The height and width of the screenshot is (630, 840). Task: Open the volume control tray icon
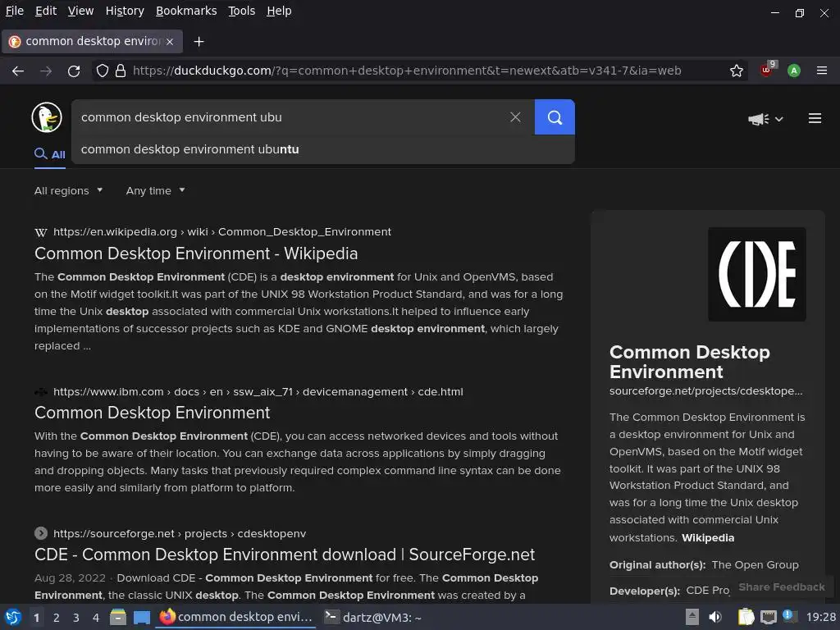point(715,617)
